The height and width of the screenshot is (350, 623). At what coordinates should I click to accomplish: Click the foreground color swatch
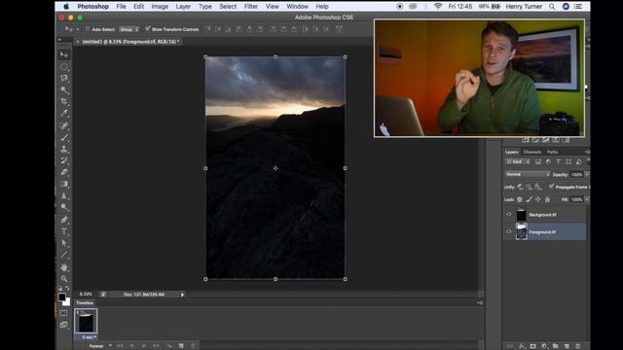pos(62,297)
